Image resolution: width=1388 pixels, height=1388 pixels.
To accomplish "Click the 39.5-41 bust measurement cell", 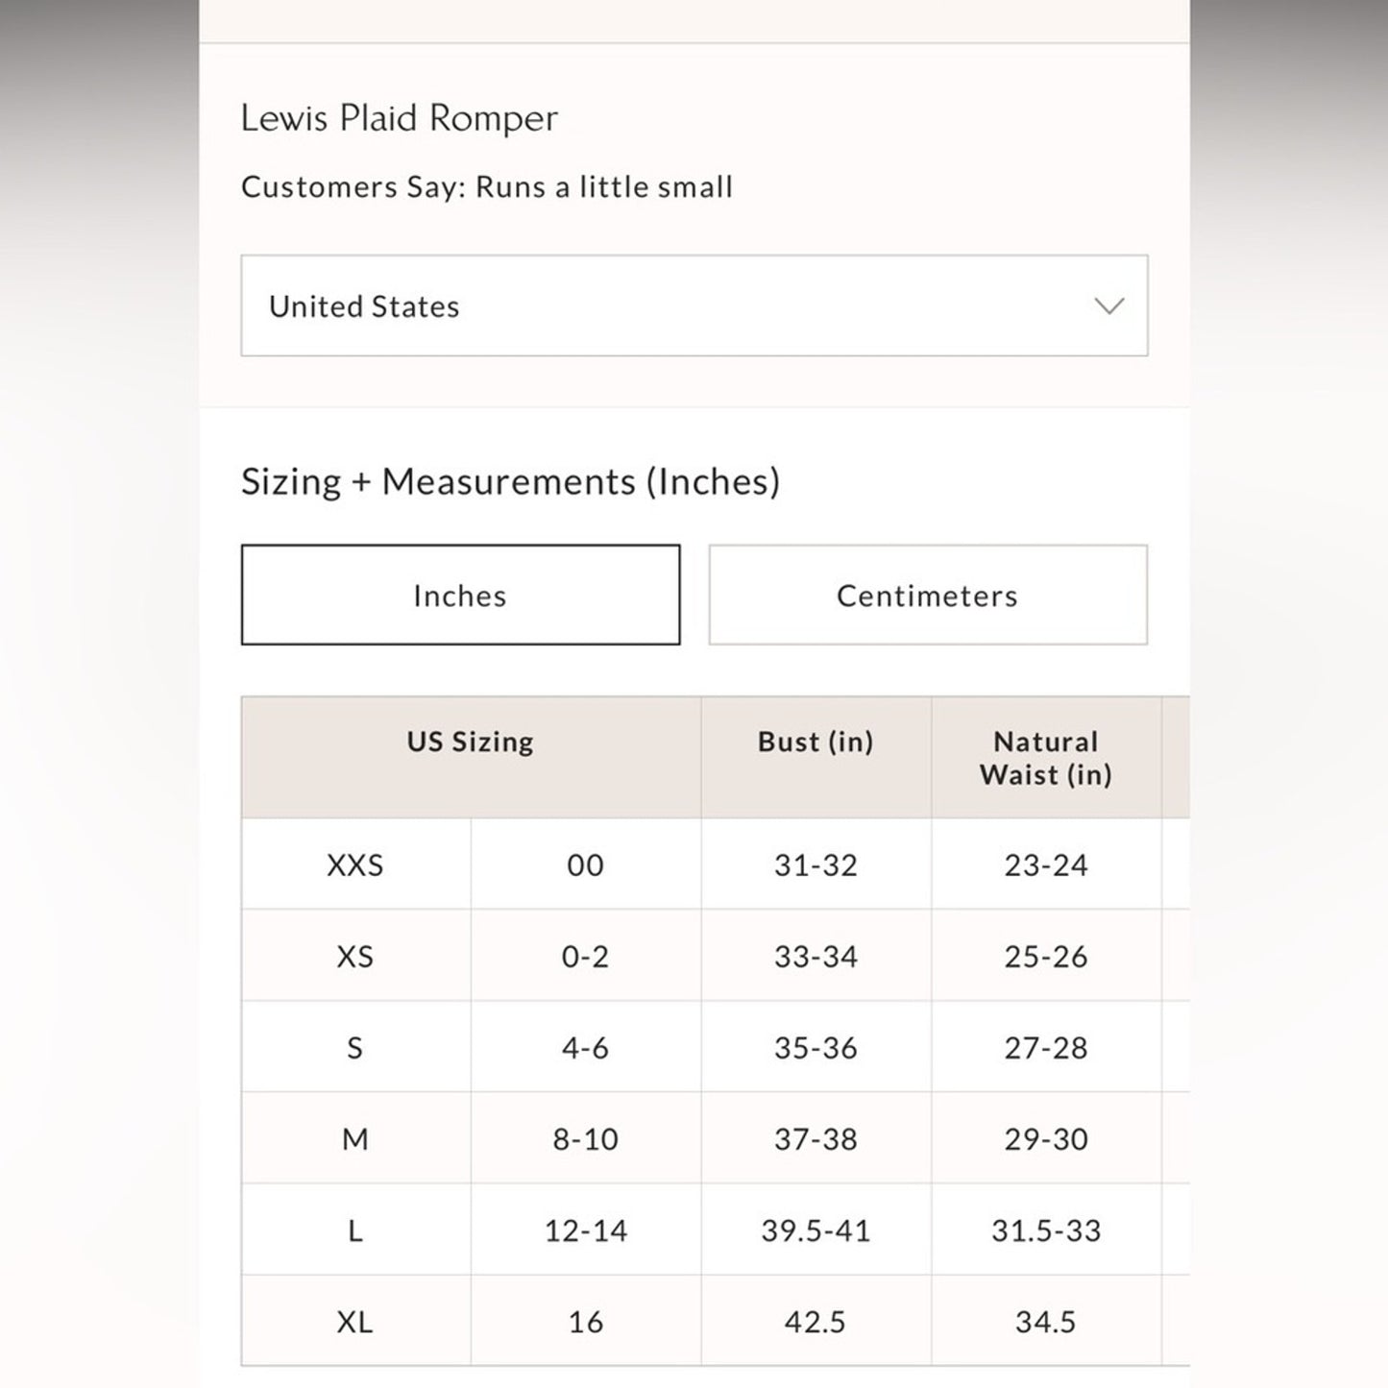I will [x=815, y=1230].
